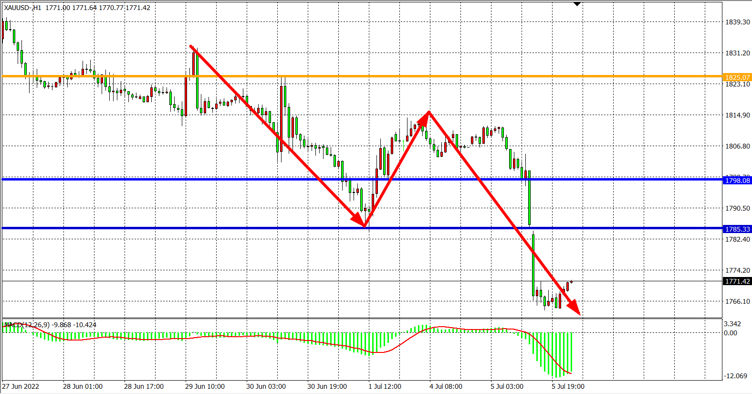The image size is (752, 394).
Task: Click the XAUUSD H1 chart title
Action: point(77,8)
